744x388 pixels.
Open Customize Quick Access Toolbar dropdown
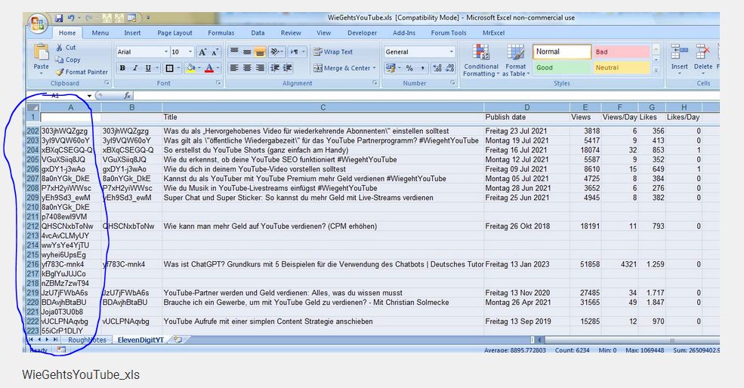click(x=148, y=18)
